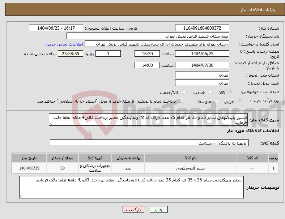Click the تعداد / مقدار column header
The height and width of the screenshot is (219, 285).
click(62, 158)
